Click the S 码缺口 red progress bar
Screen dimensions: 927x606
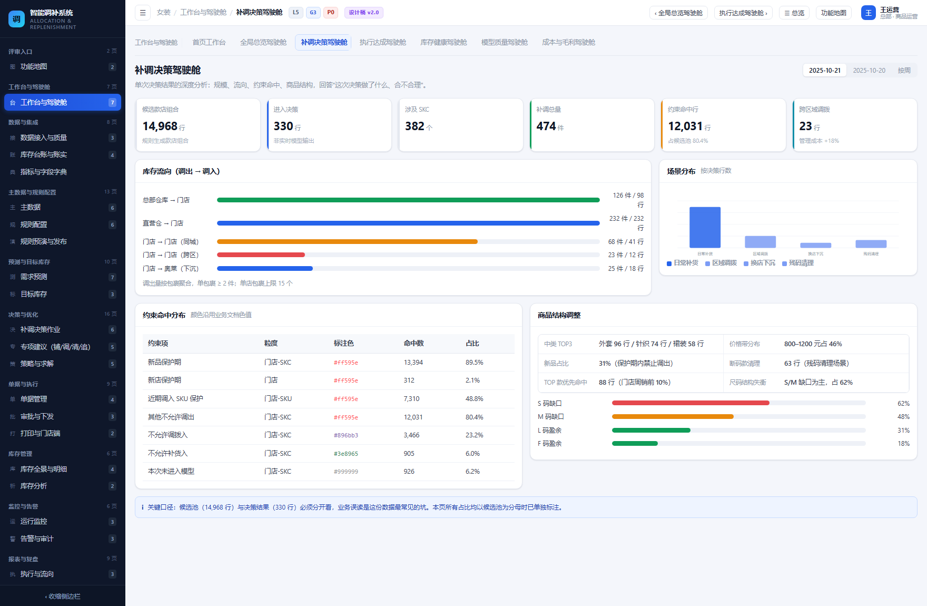click(691, 403)
